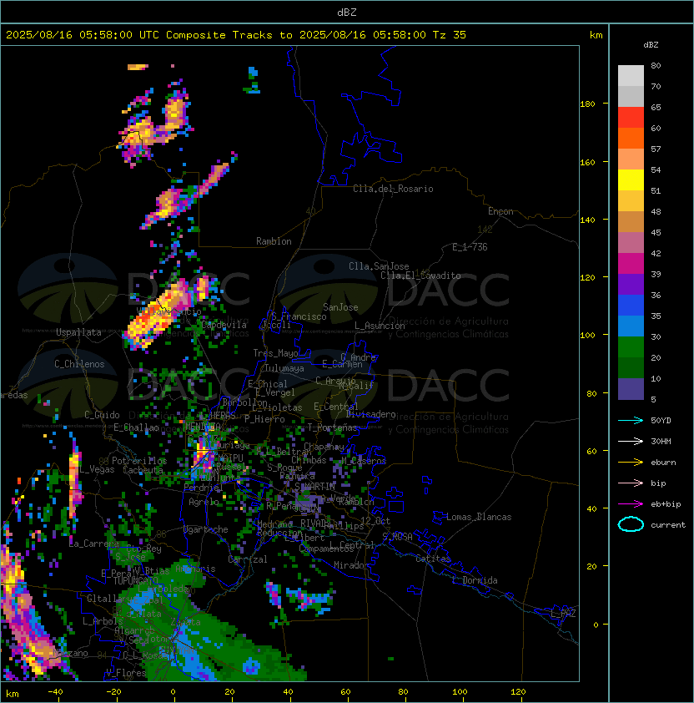Click the 'eburn' legend label

pyautogui.click(x=663, y=463)
